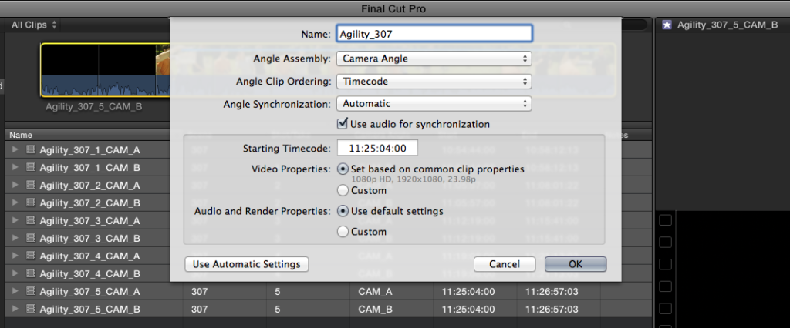Screen dimensions: 790x328
Task: Click the 307 scene cell in Agility_307_5_CAM_A row
Action: [x=199, y=291]
